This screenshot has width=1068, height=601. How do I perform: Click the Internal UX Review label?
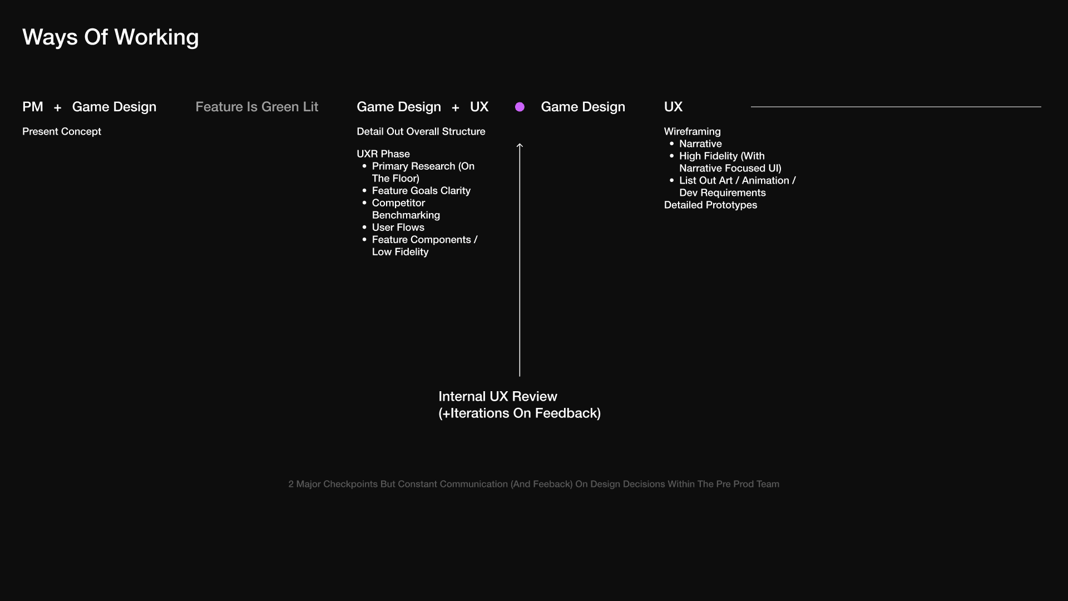click(497, 396)
